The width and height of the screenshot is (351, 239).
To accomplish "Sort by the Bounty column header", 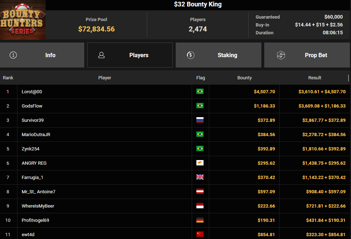I will point(245,78).
